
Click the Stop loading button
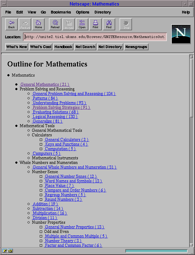(x=126, y=24)
